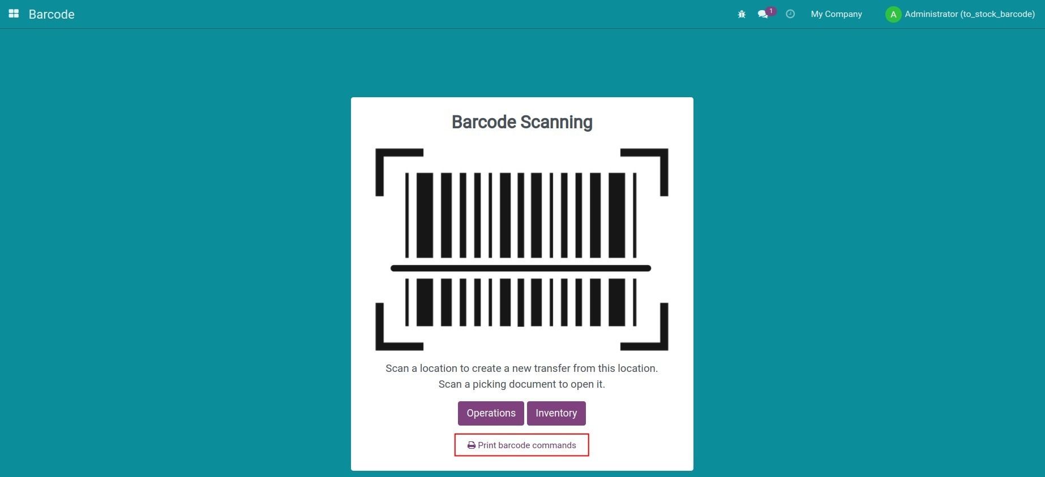The image size is (1045, 477).
Task: Click the green Administrator avatar icon
Action: [893, 14]
